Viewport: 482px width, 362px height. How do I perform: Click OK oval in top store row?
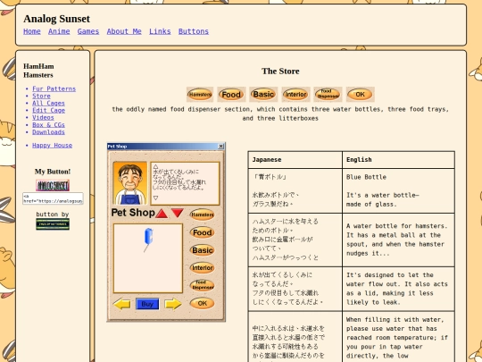point(360,94)
